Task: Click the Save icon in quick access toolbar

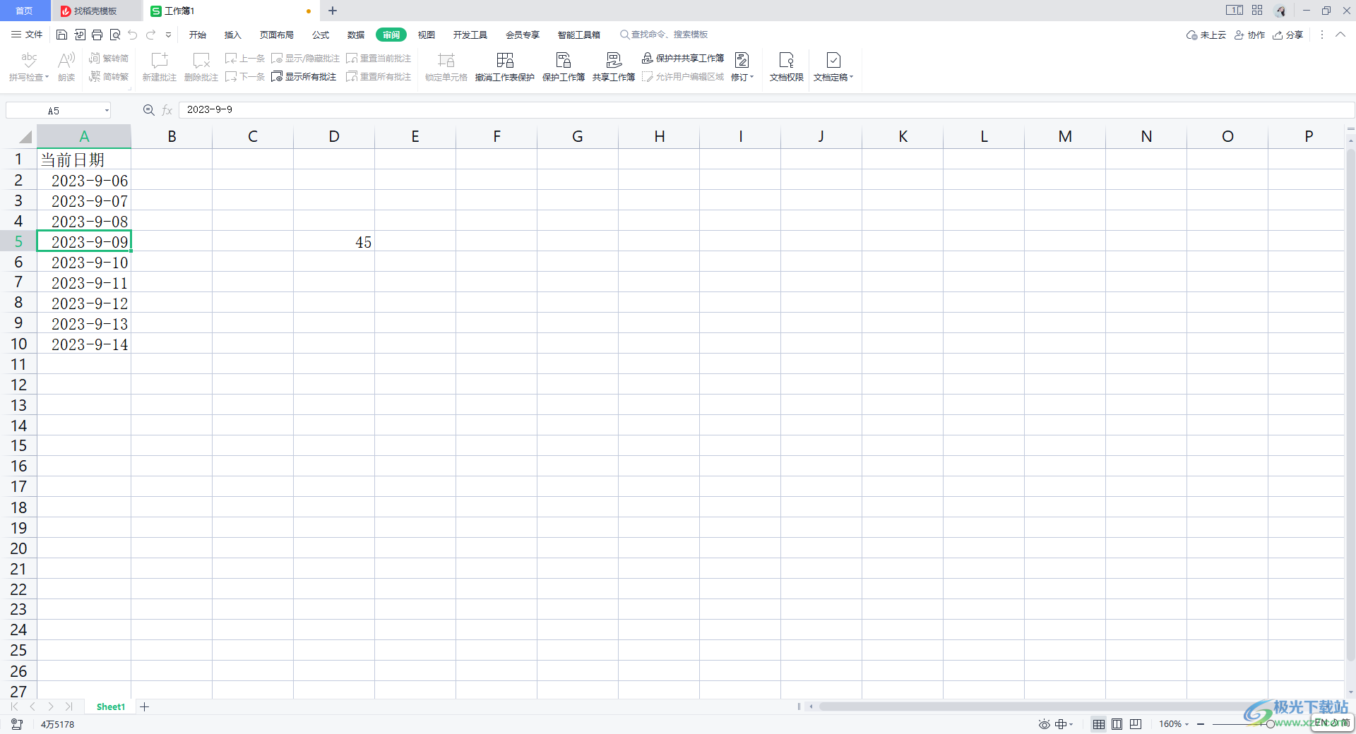Action: pos(62,35)
